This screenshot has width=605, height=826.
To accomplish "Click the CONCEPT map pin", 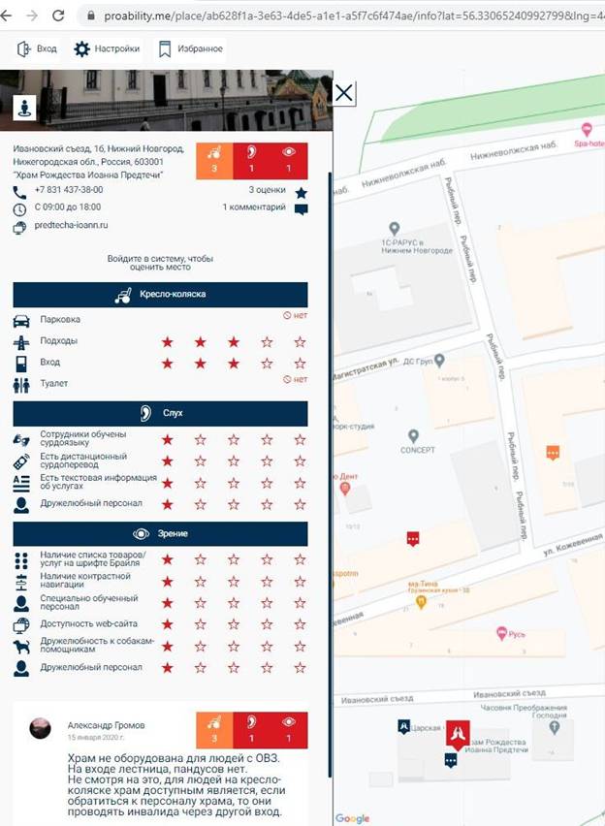I will 413,436.
